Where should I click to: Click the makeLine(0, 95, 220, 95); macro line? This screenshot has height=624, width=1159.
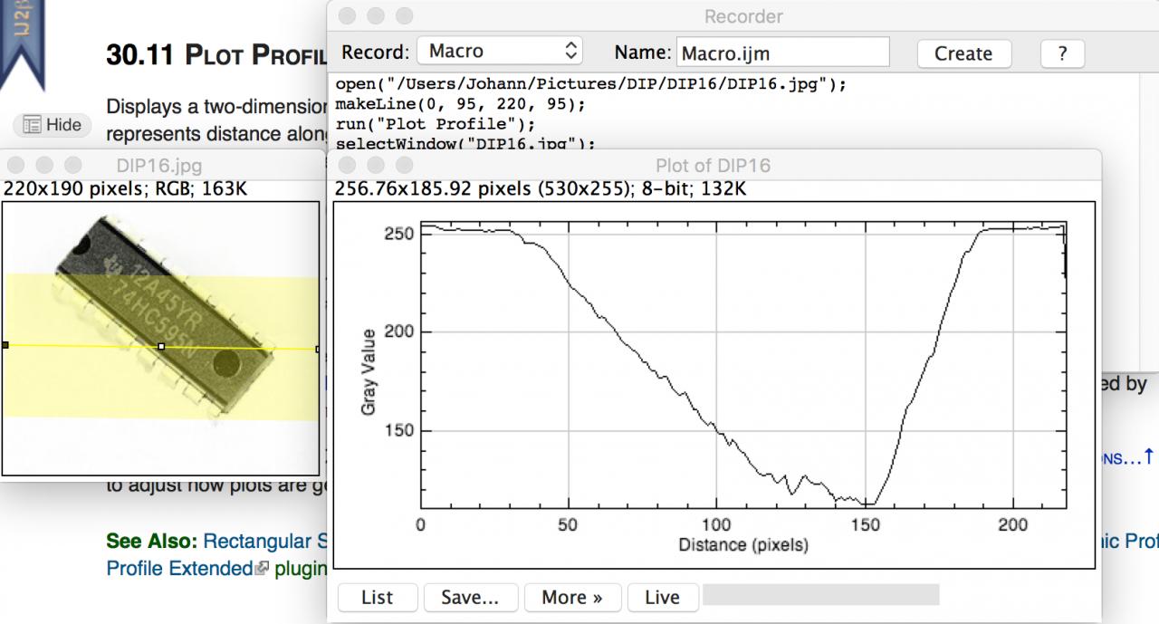[x=460, y=103]
